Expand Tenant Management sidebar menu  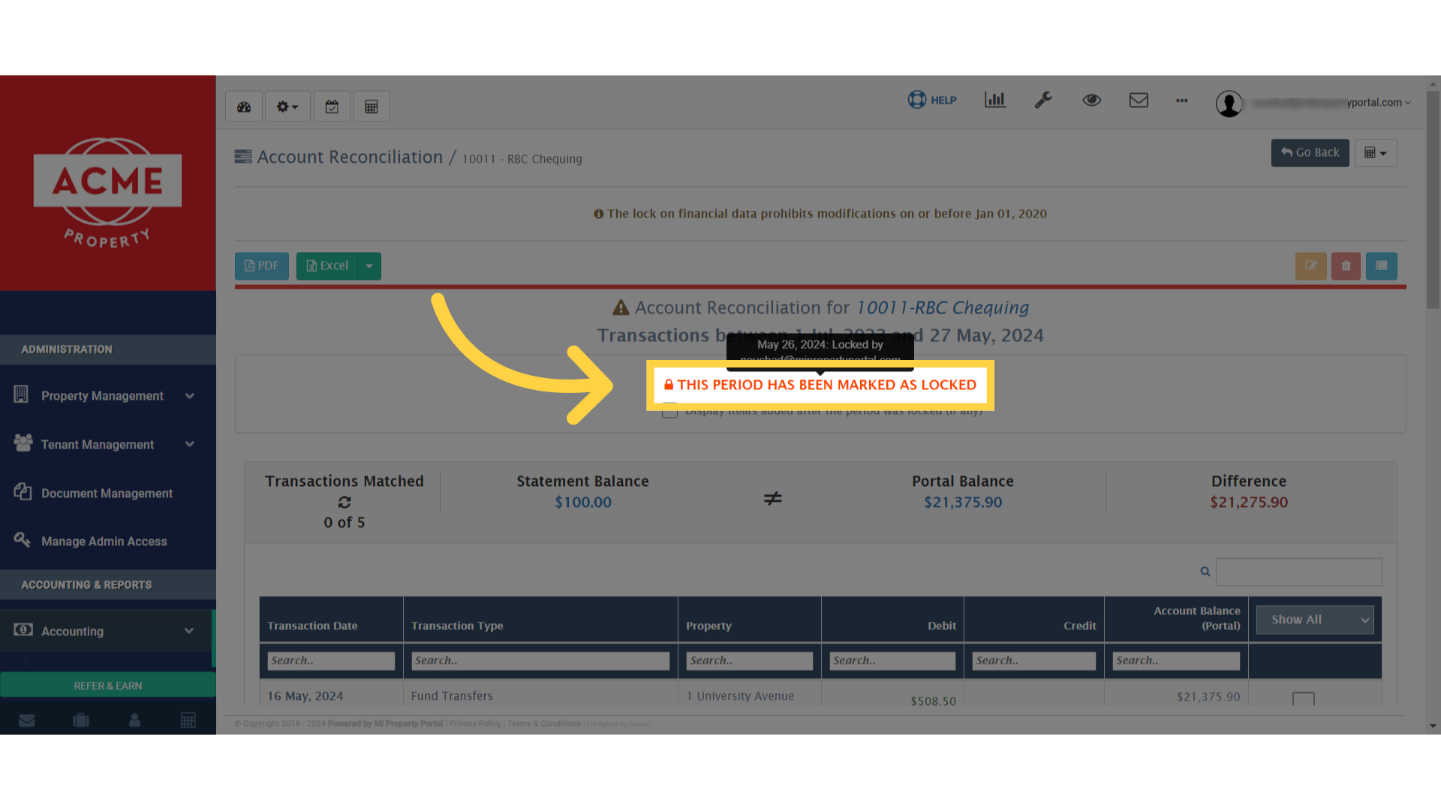pos(108,445)
